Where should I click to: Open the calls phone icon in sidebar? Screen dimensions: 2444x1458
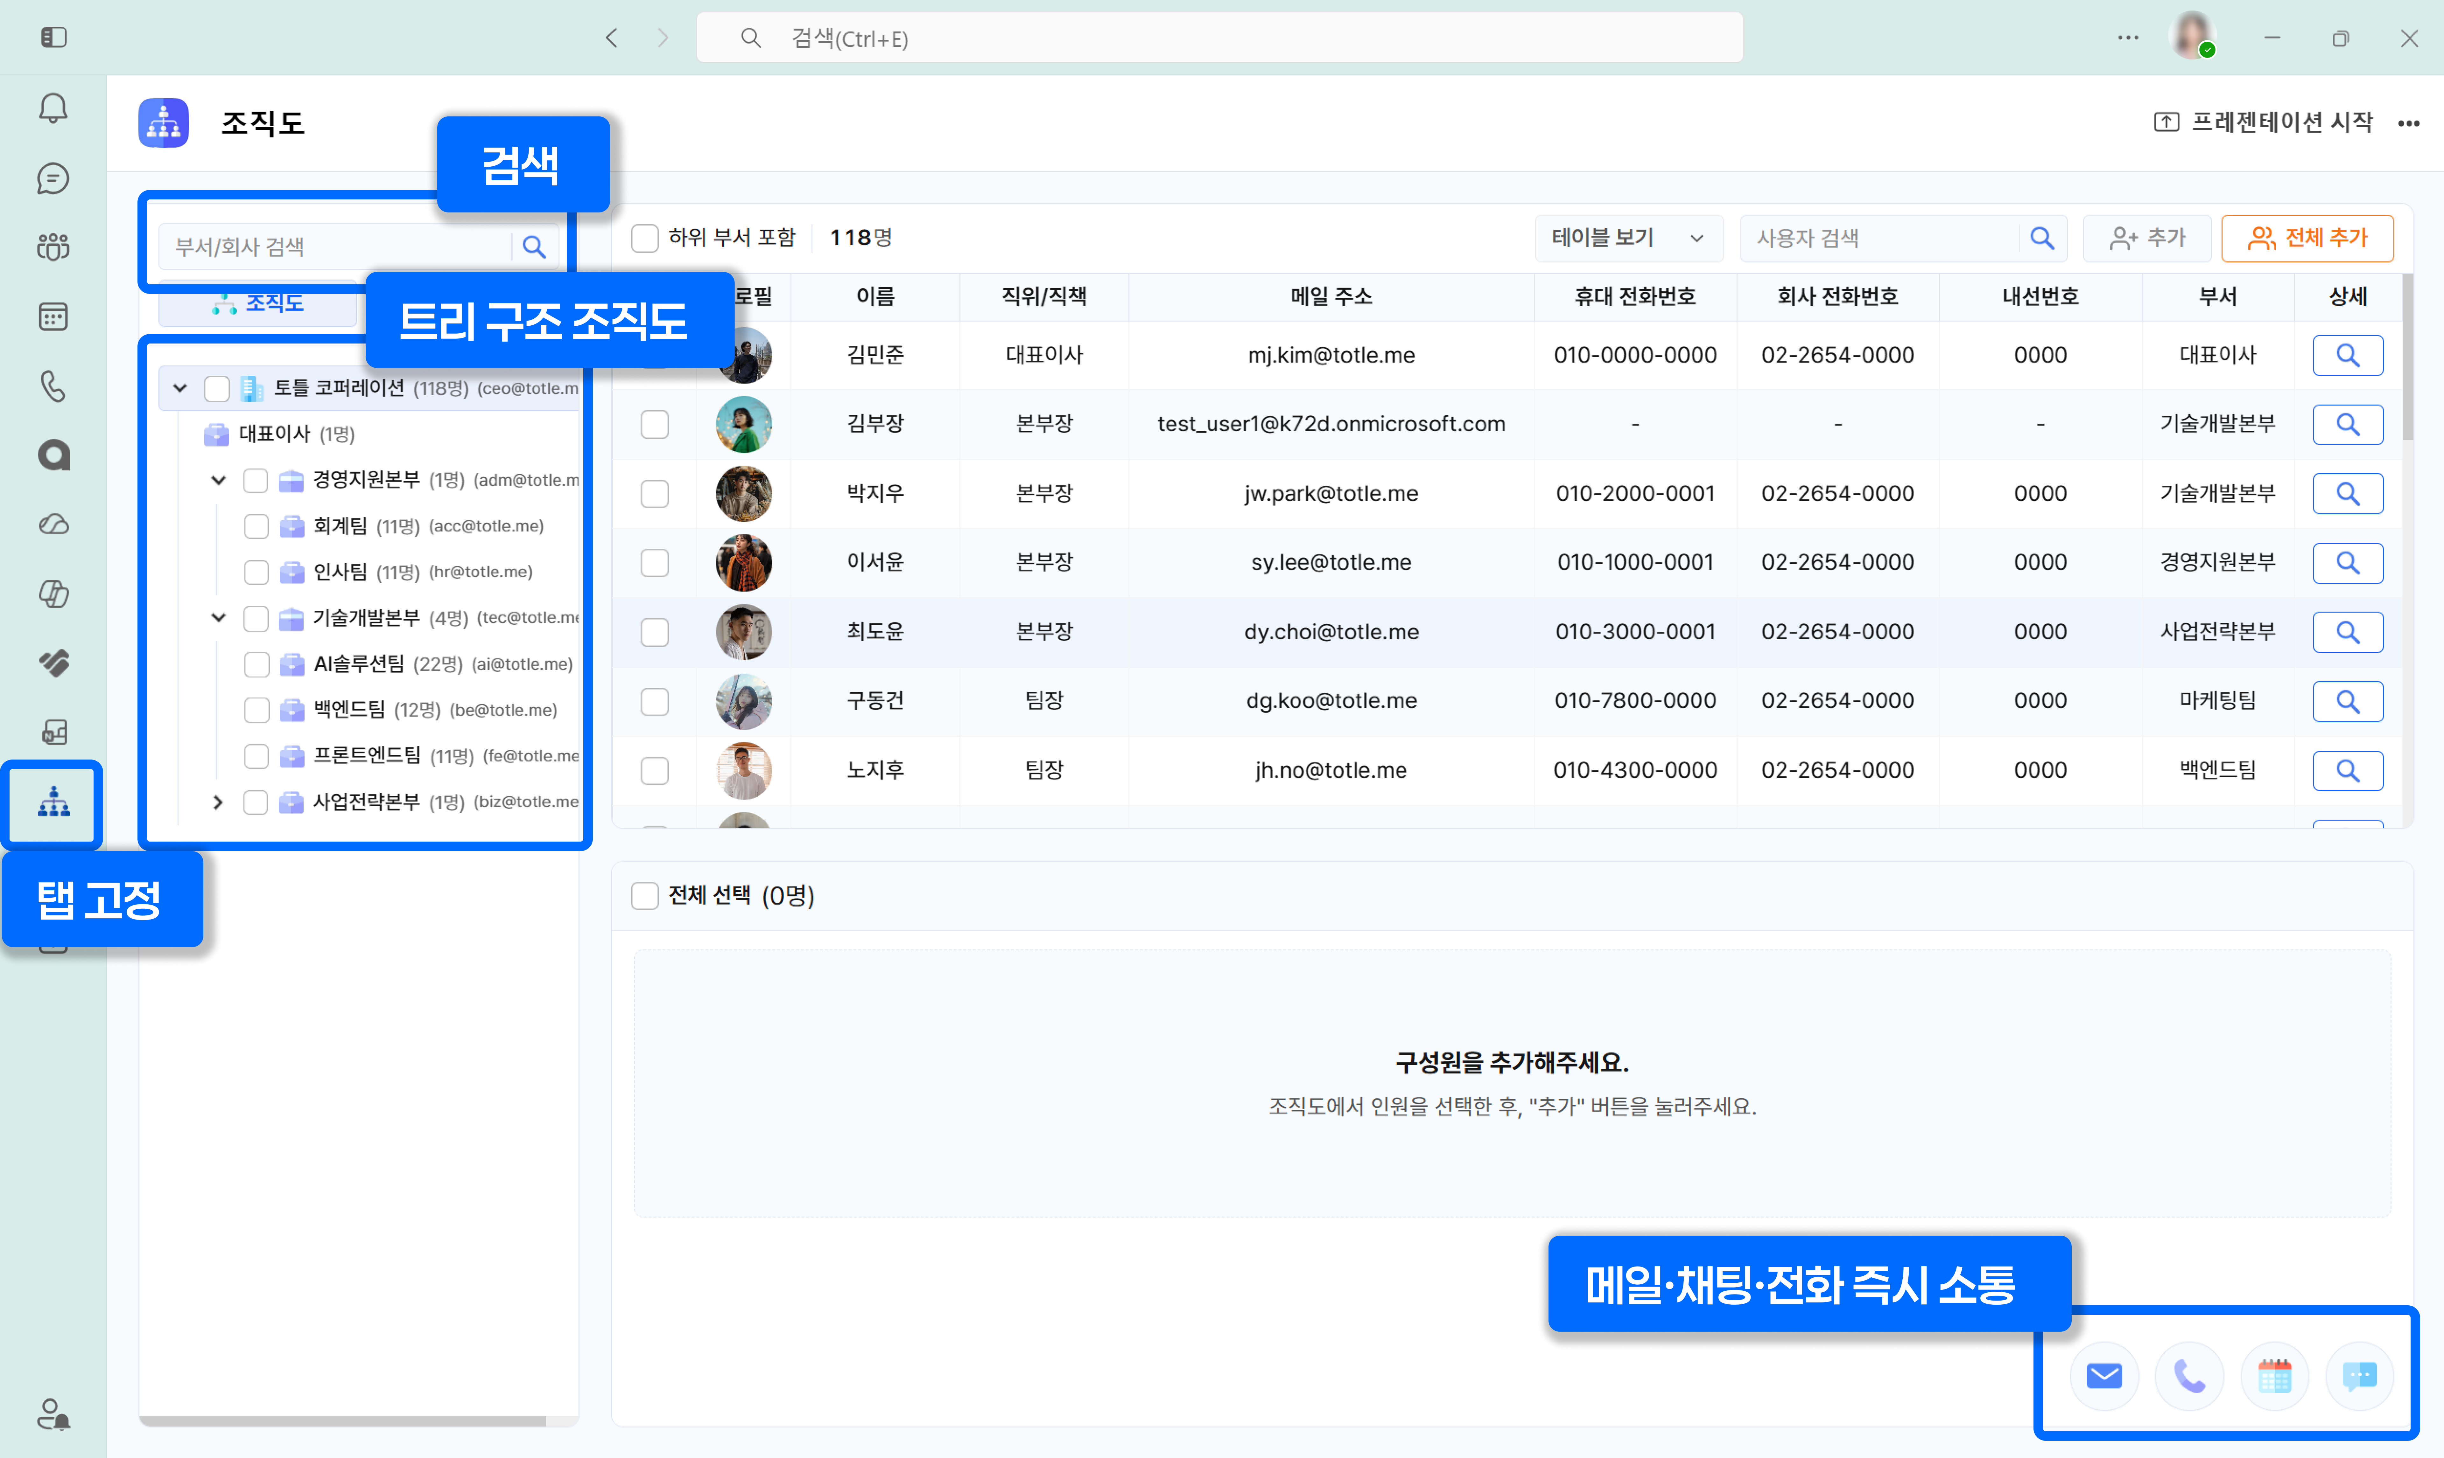click(x=53, y=386)
